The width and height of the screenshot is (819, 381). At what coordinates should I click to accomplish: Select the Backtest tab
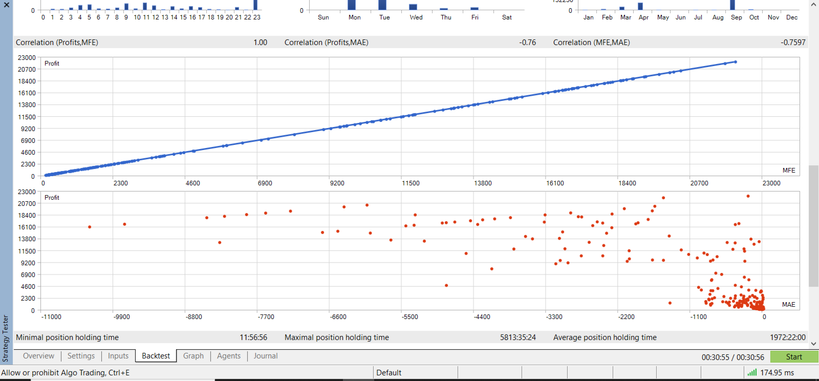pyautogui.click(x=156, y=356)
